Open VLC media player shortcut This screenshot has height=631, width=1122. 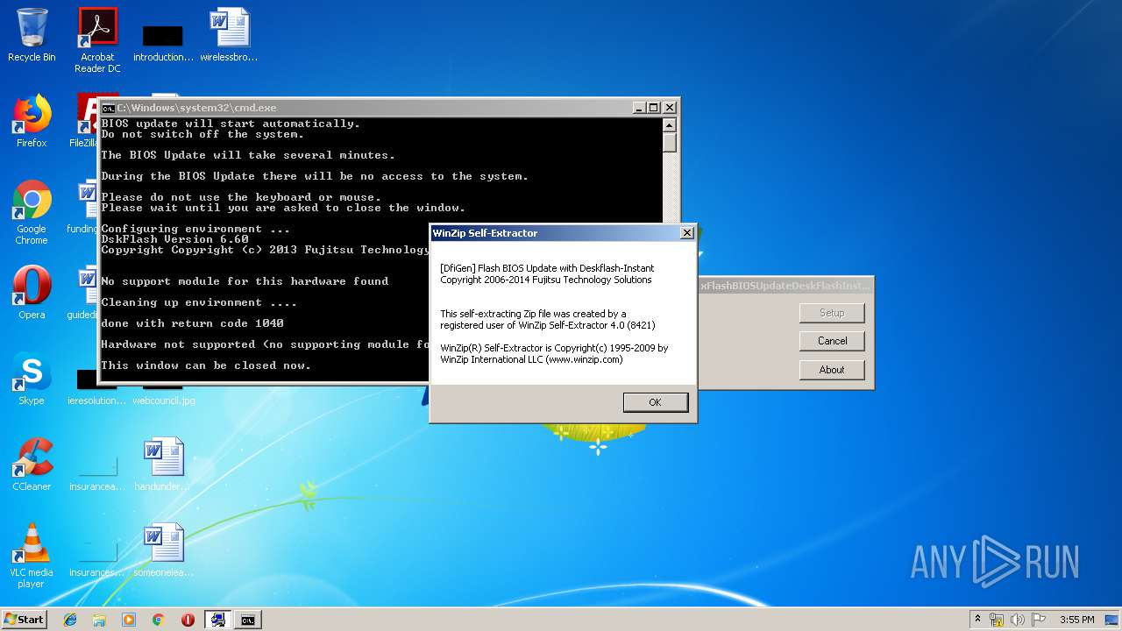[32, 556]
